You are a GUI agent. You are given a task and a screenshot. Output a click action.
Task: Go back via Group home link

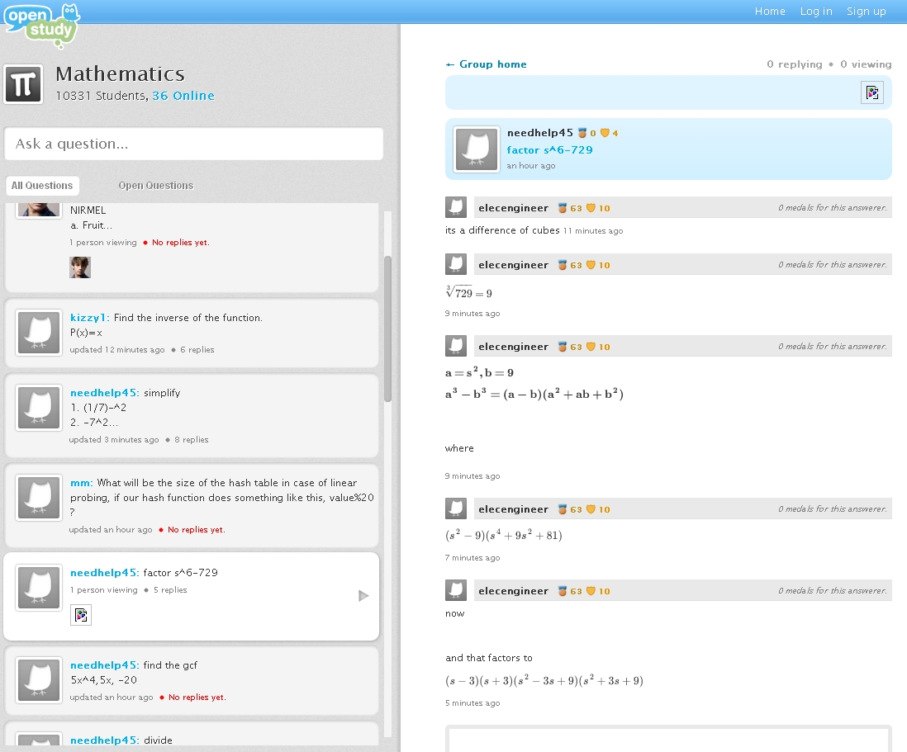(486, 64)
